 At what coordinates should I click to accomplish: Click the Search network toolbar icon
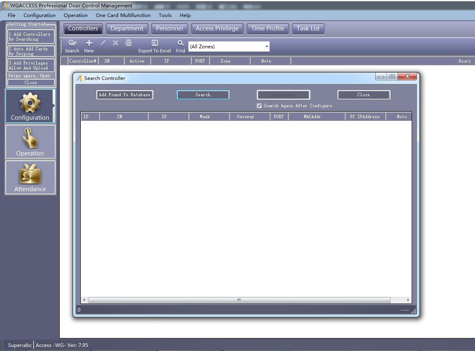click(72, 43)
